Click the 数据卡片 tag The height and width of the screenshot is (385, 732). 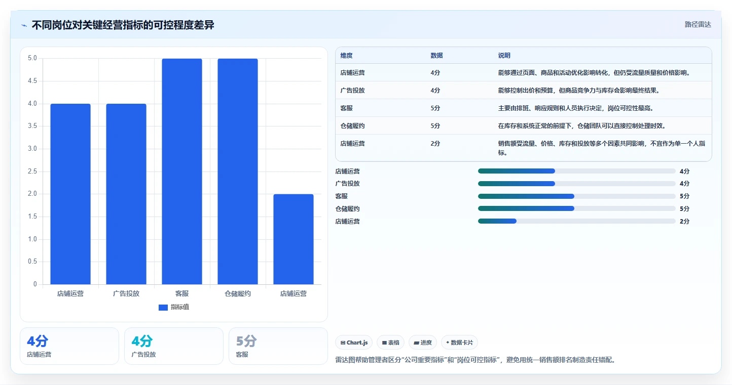[x=460, y=343]
